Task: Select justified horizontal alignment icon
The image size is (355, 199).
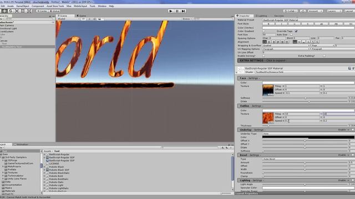Action: click(278, 42)
